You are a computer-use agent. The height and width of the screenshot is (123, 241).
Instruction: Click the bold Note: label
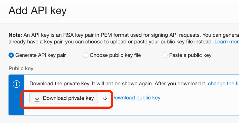click(x=16, y=35)
